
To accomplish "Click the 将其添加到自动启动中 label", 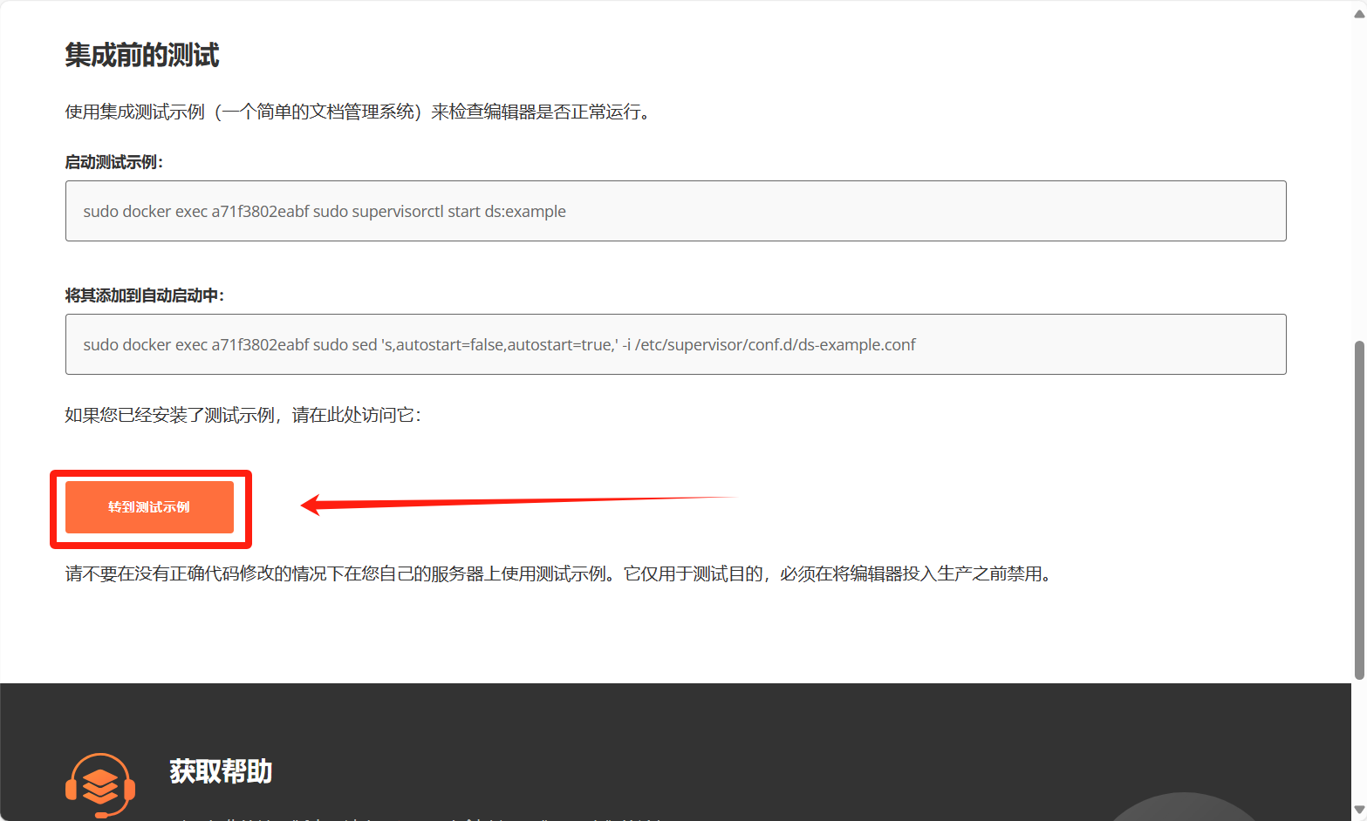I will (145, 295).
